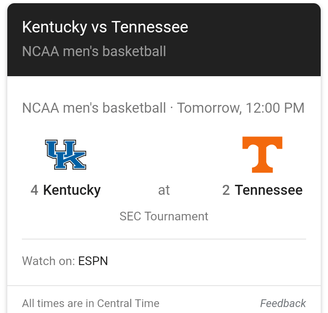The height and width of the screenshot is (313, 328).
Task: Open the Kentucky team name link
Action: pos(72,190)
